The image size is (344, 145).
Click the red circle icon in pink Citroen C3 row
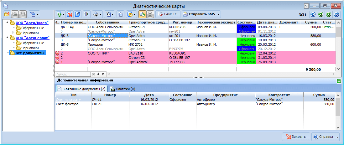pos(57,58)
